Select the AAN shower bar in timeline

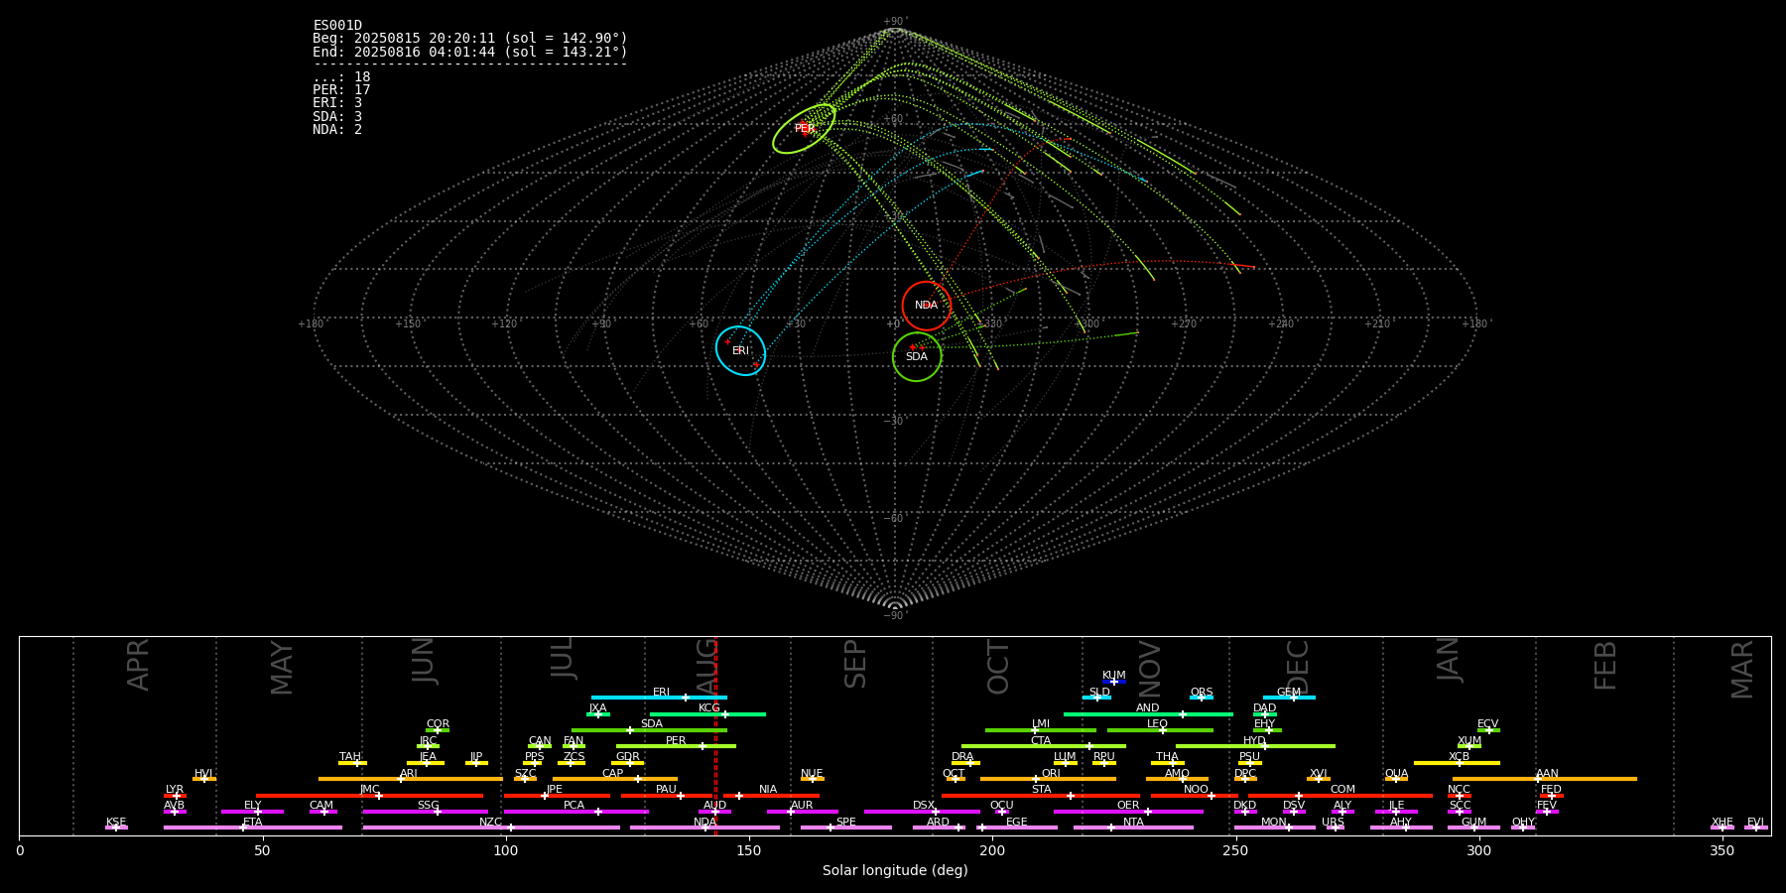click(1545, 779)
